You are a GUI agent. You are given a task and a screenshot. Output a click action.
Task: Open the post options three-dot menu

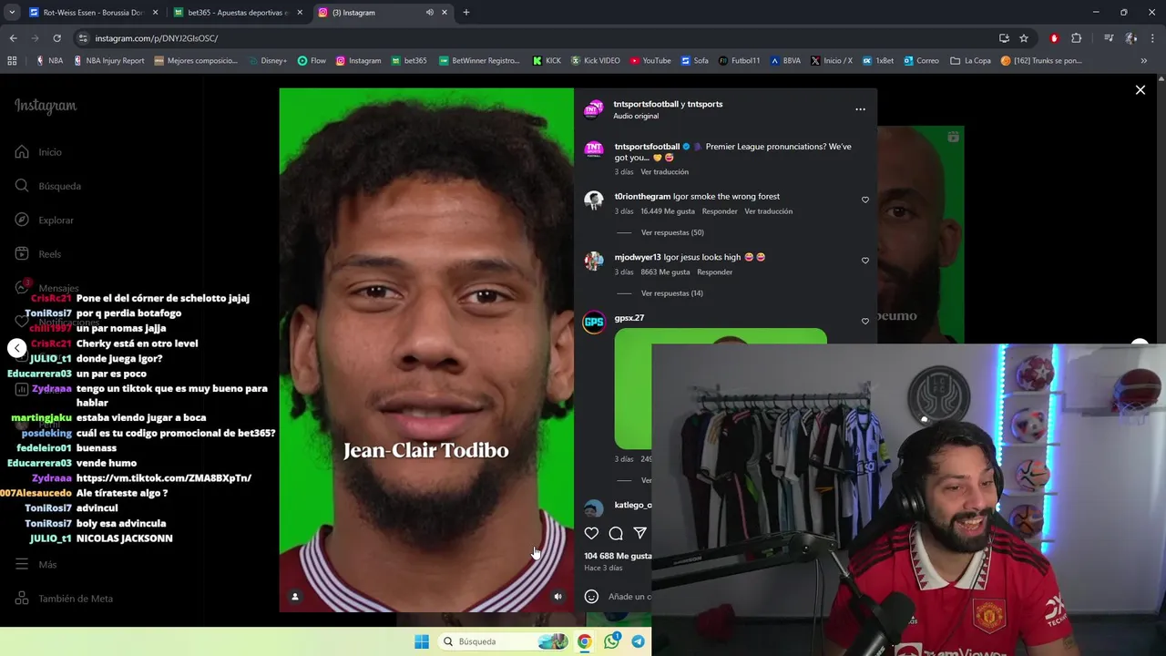[x=860, y=109]
